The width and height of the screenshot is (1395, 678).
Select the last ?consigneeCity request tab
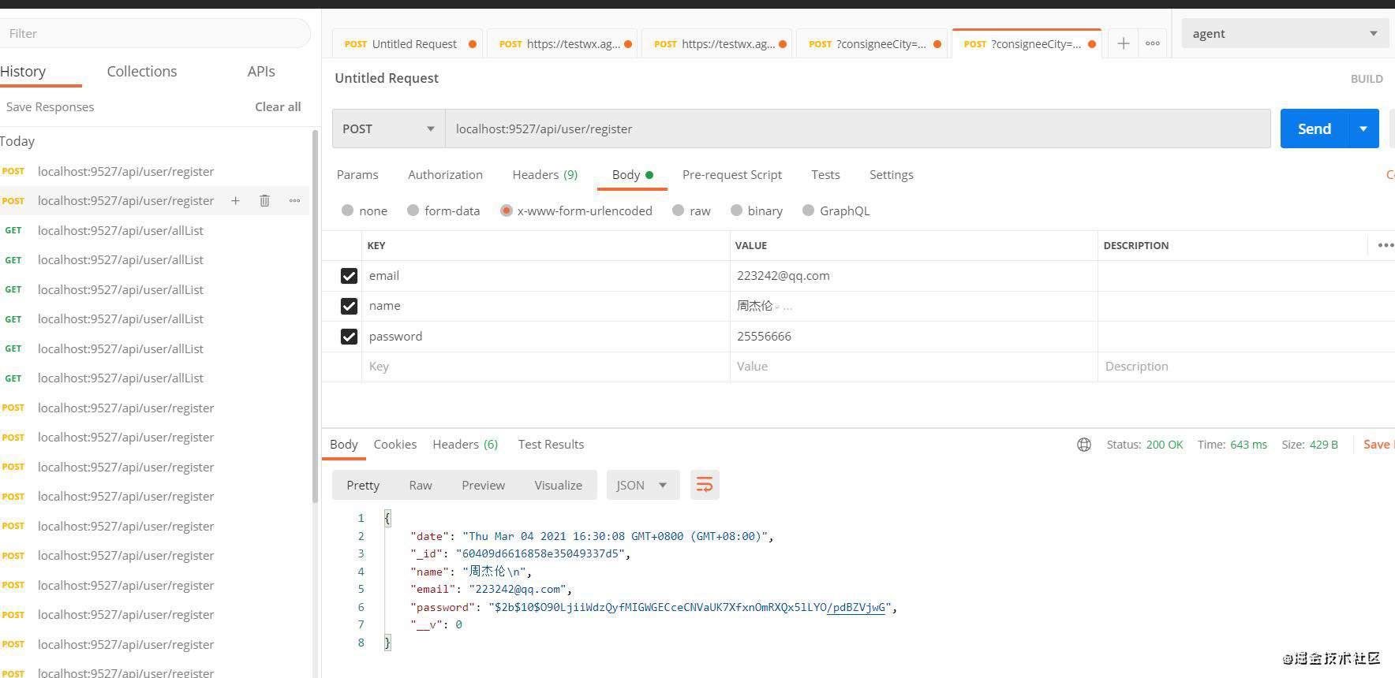tap(1027, 44)
